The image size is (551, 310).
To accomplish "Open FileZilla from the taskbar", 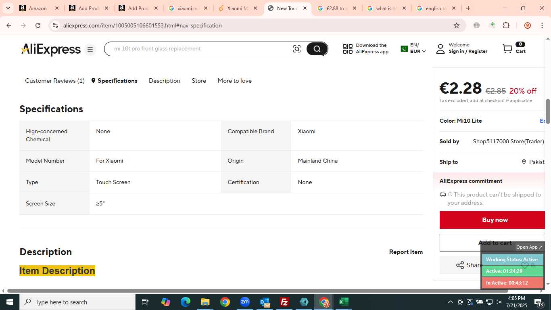I will click(x=284, y=302).
